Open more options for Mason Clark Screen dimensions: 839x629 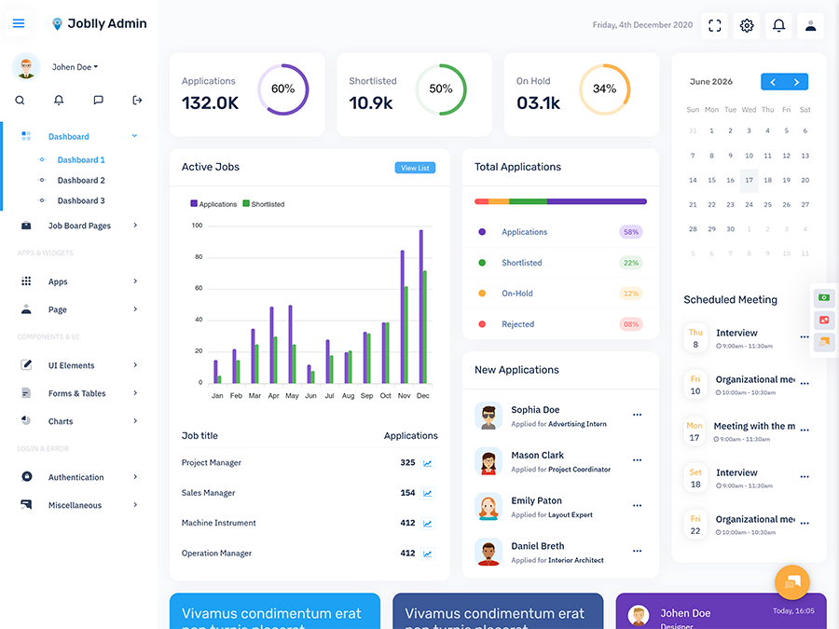[x=637, y=460]
